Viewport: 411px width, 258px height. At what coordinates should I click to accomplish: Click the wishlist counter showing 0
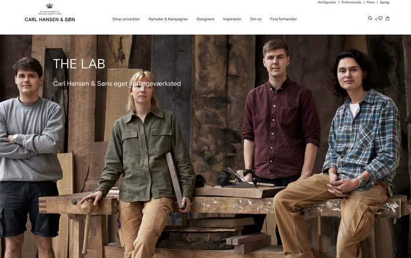click(x=376, y=19)
